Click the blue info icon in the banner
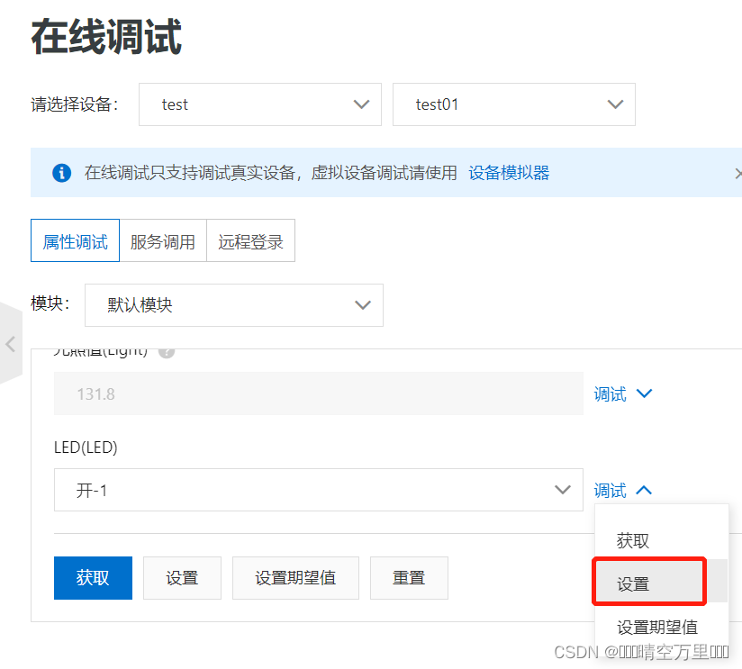The image size is (742, 669). coord(61,173)
